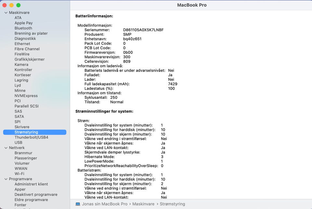This screenshot has width=312, height=209.
Task: Select Plasseringer entry
Action: 26,158
